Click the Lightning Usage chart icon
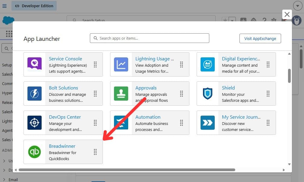This screenshot has width=304, height=182. 121,65
